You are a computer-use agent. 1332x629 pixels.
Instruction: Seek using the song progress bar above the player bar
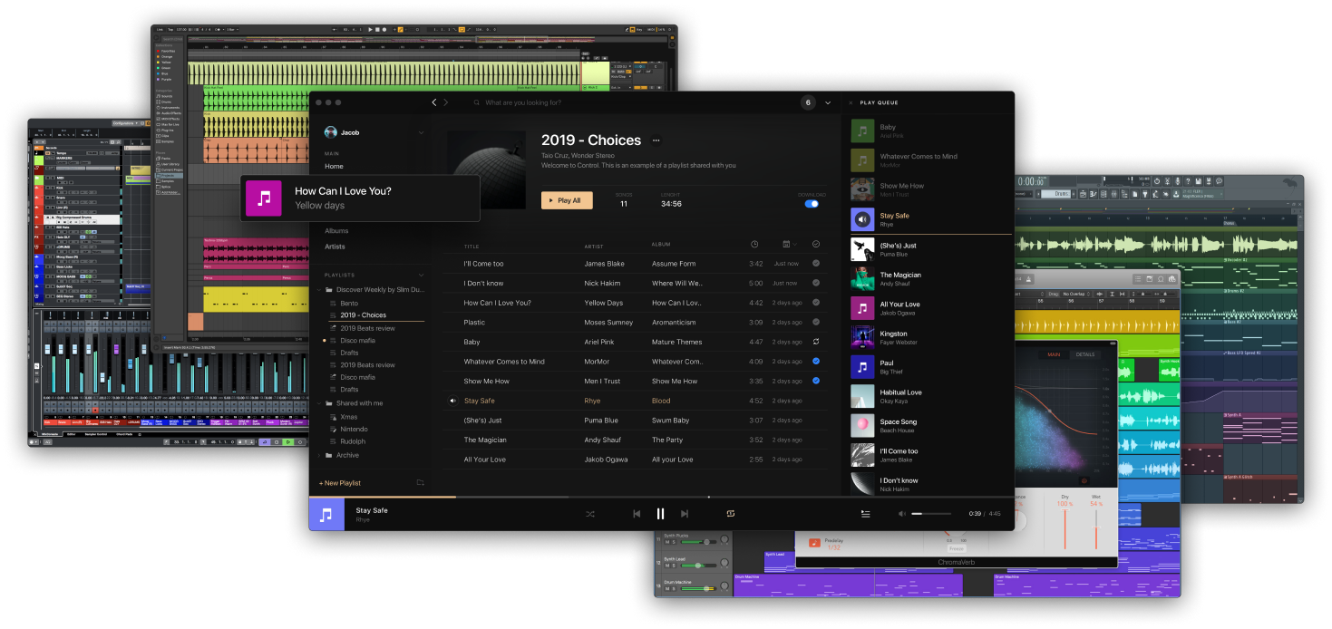tap(661, 497)
